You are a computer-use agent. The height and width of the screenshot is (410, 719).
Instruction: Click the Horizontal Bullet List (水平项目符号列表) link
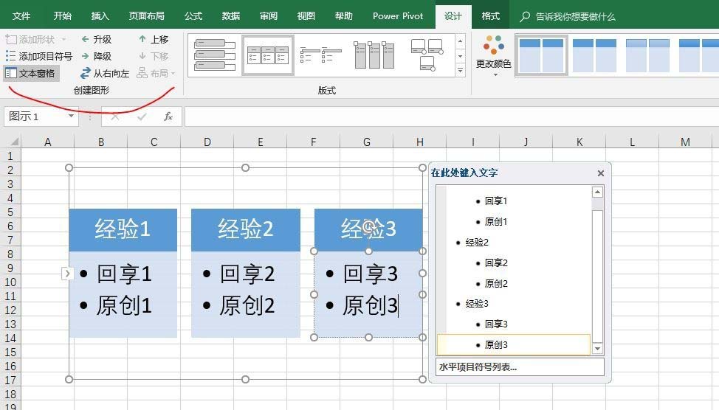pos(478,366)
